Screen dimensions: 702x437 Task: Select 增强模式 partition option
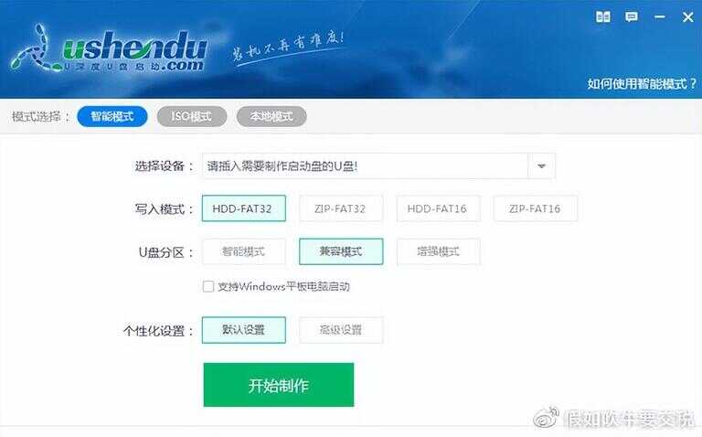point(439,251)
